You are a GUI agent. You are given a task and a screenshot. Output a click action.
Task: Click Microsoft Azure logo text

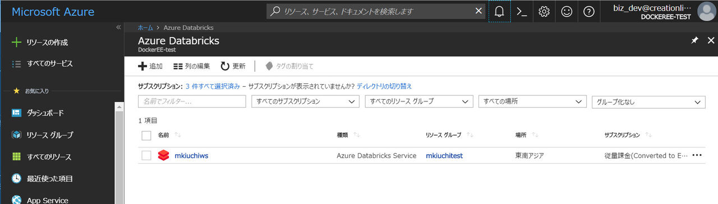(x=53, y=12)
